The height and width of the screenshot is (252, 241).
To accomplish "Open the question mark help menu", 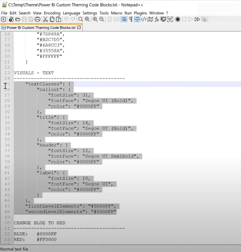I will point(167,13).
